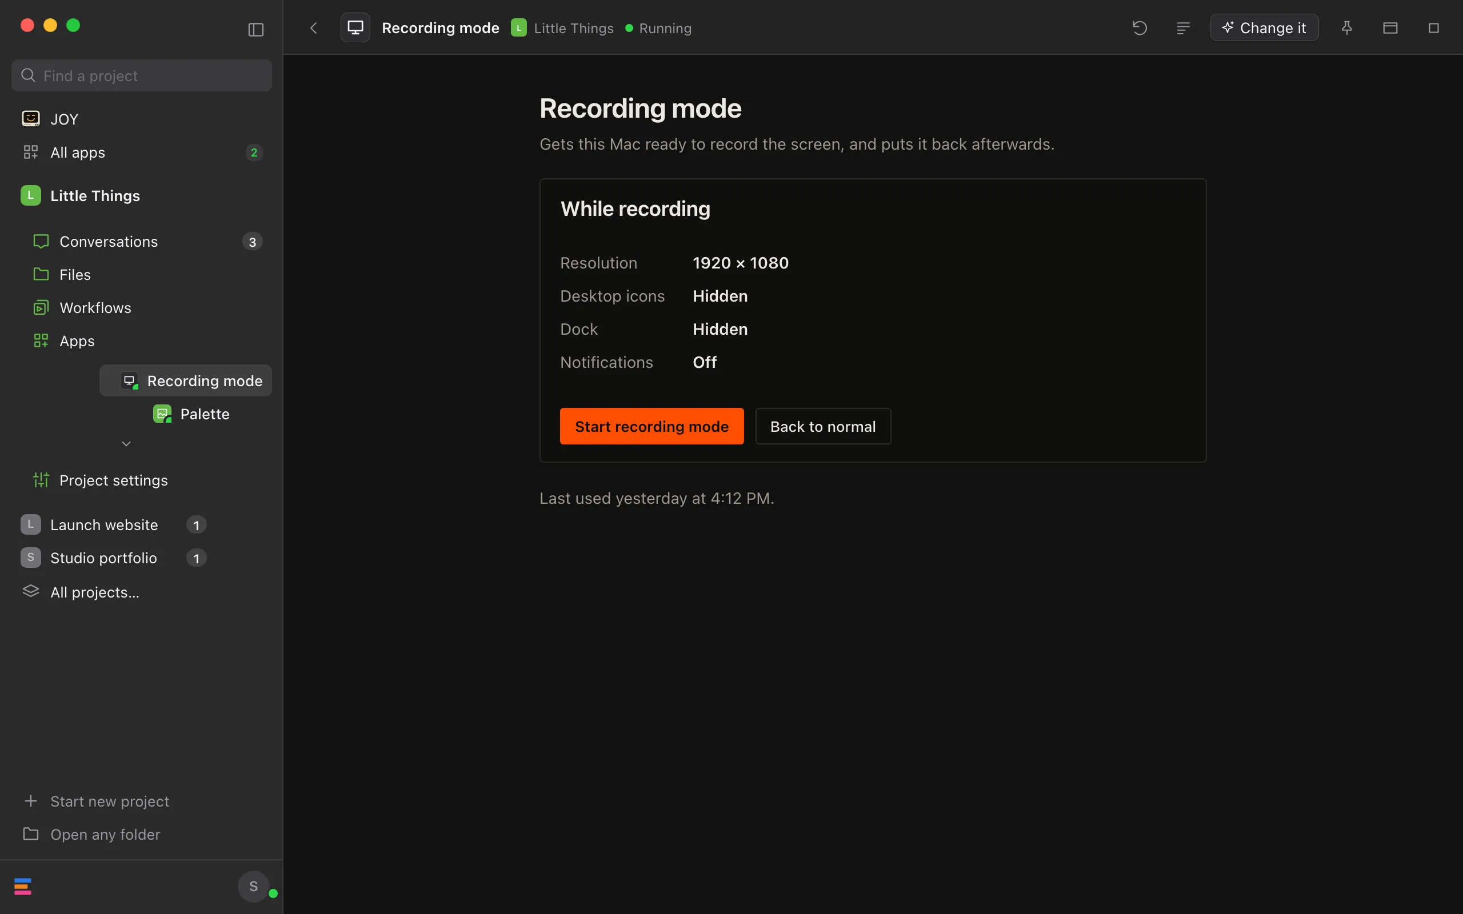Image resolution: width=1463 pixels, height=914 pixels.
Task: Go back with the left chevron
Action: (313, 28)
